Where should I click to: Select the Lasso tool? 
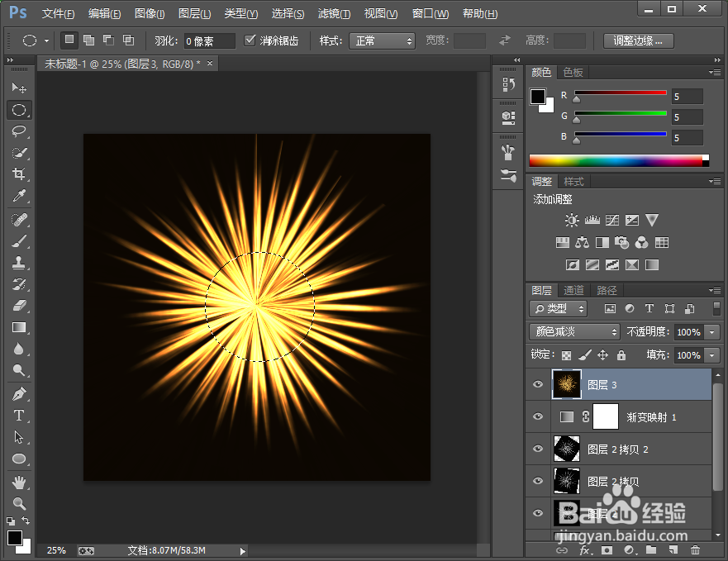coord(18,131)
